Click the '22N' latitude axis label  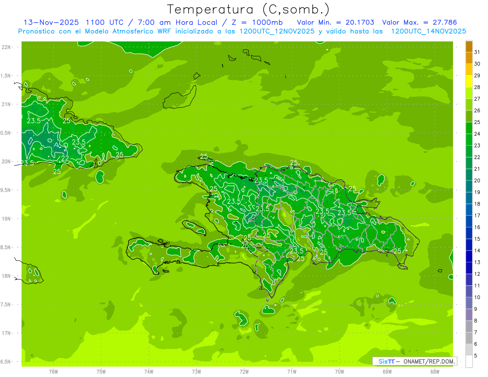(x=7, y=47)
